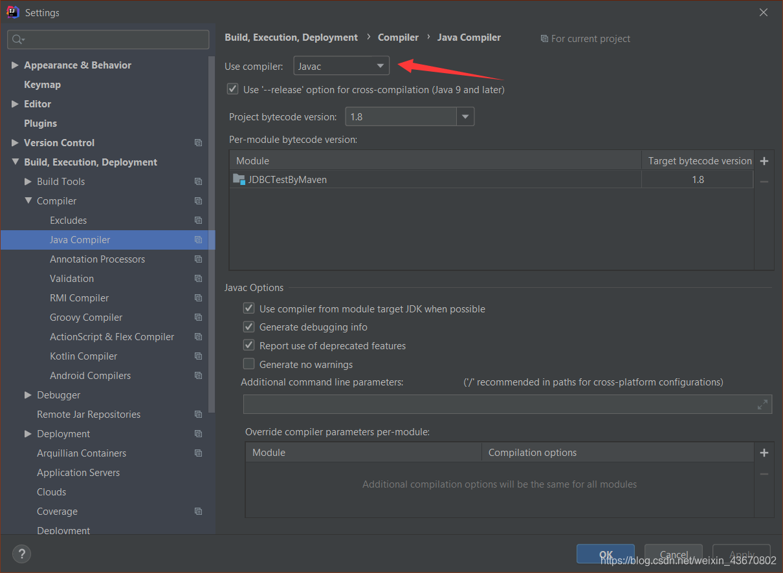Click the project-level icon beside Coverage
The width and height of the screenshot is (783, 573).
pyautogui.click(x=198, y=512)
